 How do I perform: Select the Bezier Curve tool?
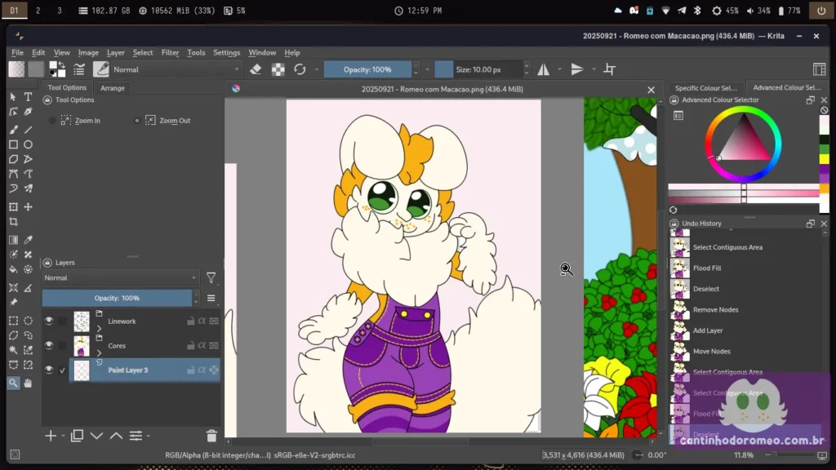pyautogui.click(x=13, y=174)
